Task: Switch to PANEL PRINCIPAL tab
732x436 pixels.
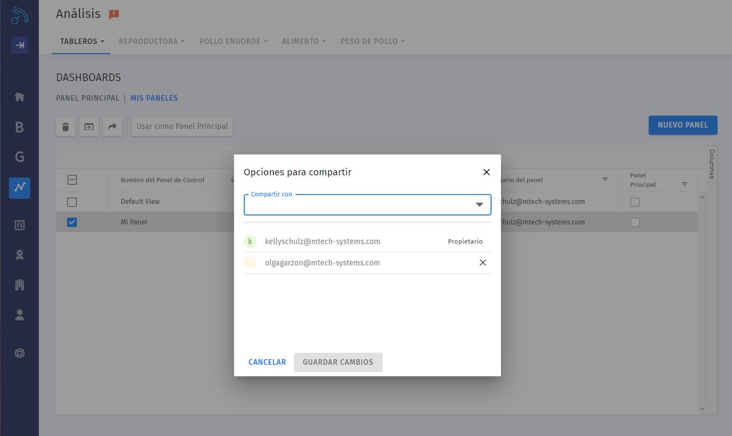Action: coord(88,98)
